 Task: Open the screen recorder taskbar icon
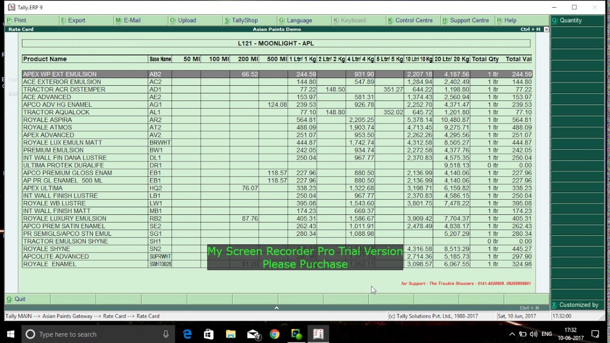click(x=296, y=334)
